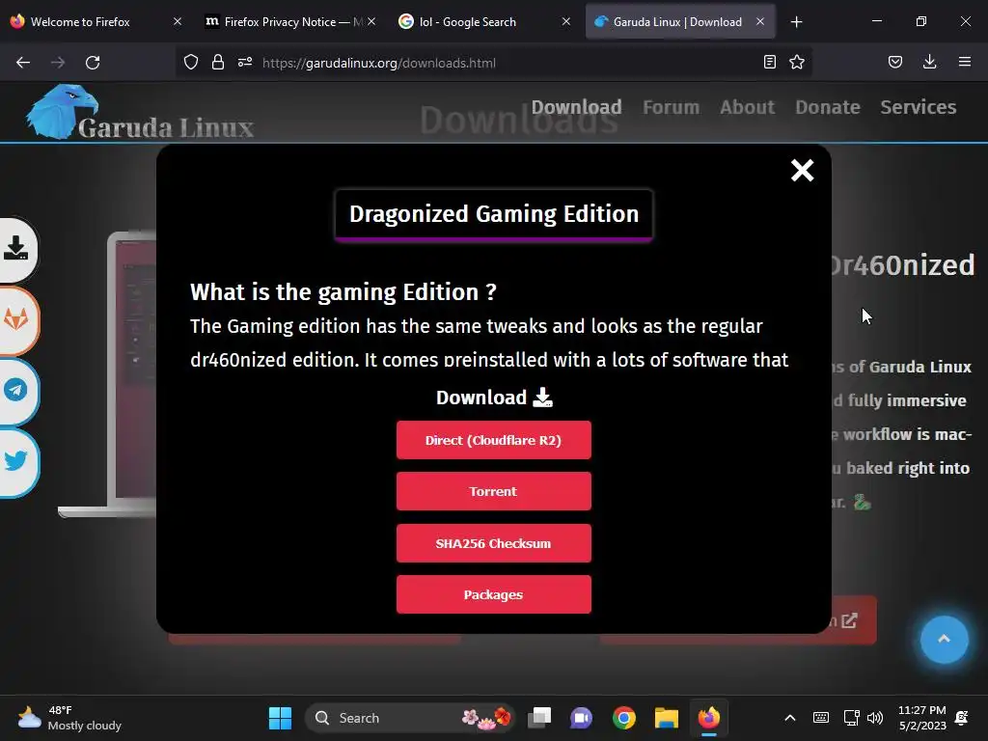Viewport: 988px width, 741px height.
Task: Click the Garuda Linux eagle logo
Action: tap(62, 111)
